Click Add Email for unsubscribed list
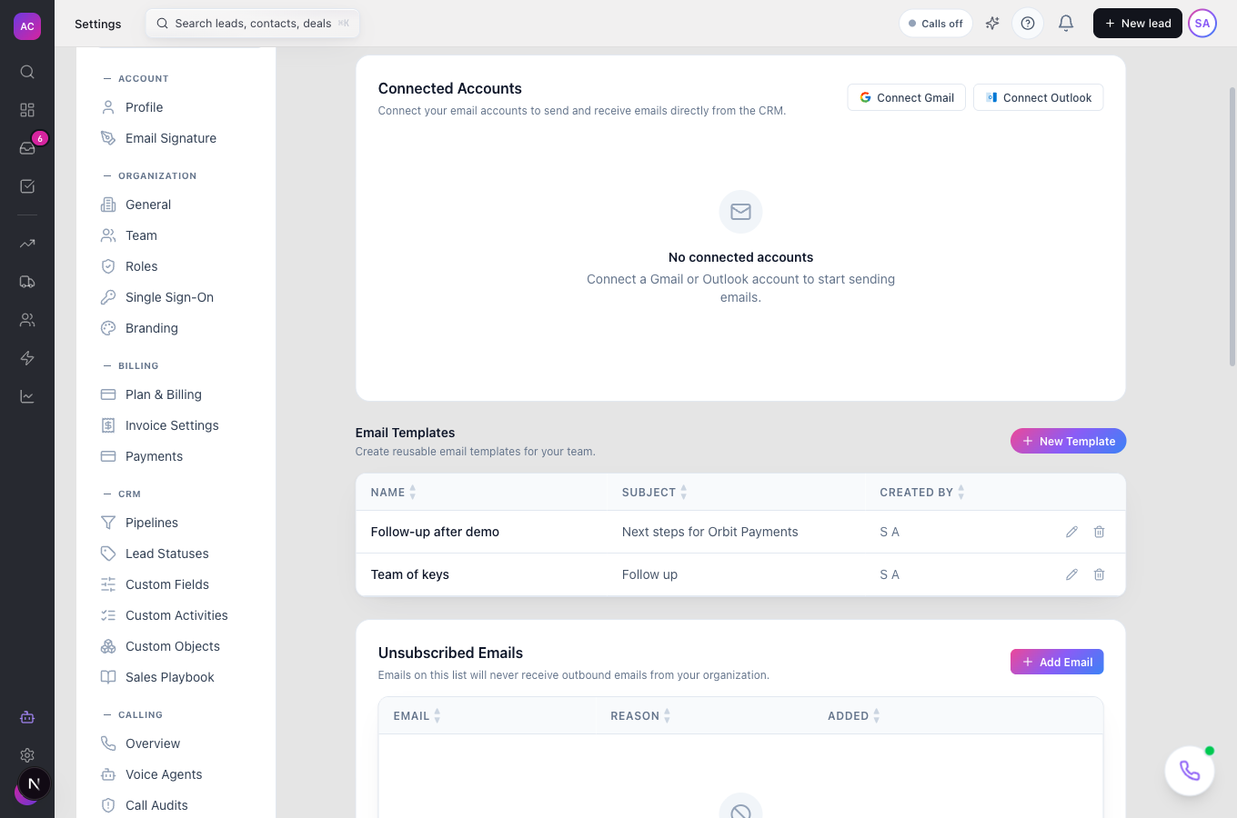This screenshot has width=1237, height=818. (1057, 662)
